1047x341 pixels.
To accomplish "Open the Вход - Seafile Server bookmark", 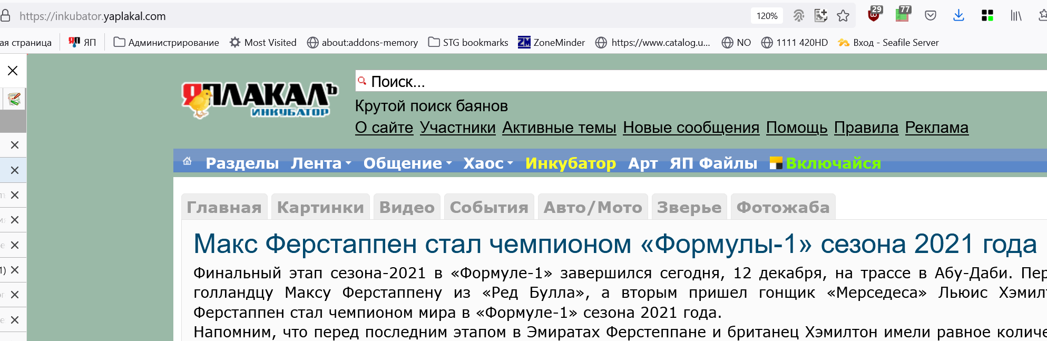I will click(x=888, y=42).
